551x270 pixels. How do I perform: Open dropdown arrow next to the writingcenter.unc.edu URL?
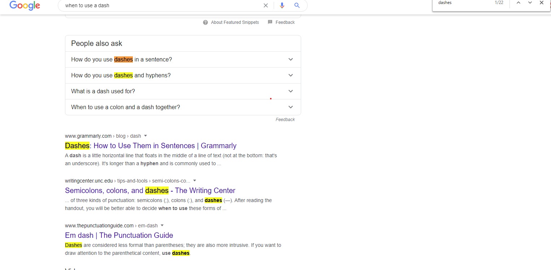[x=195, y=181]
